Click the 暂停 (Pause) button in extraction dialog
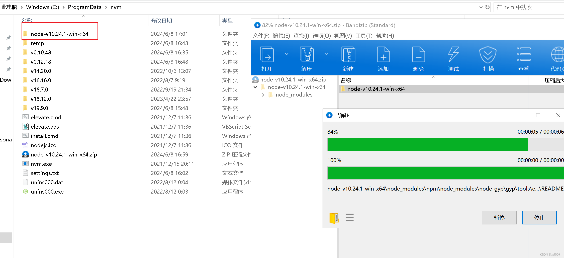 499,217
